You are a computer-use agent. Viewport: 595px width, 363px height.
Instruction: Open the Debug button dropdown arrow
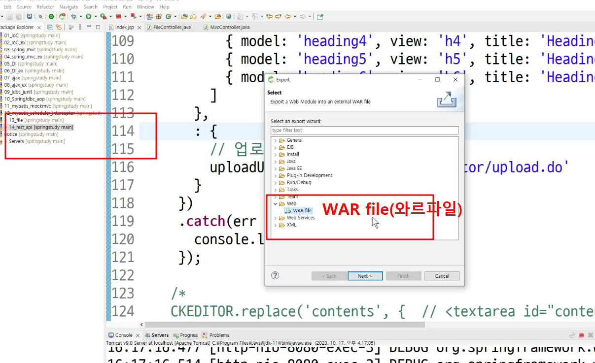(x=81, y=16)
